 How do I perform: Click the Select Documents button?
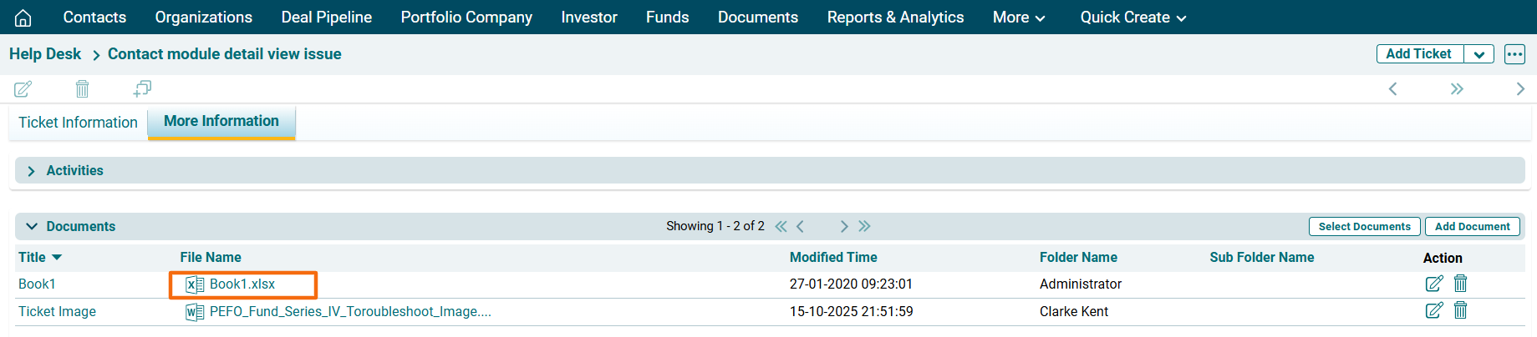pos(1364,227)
